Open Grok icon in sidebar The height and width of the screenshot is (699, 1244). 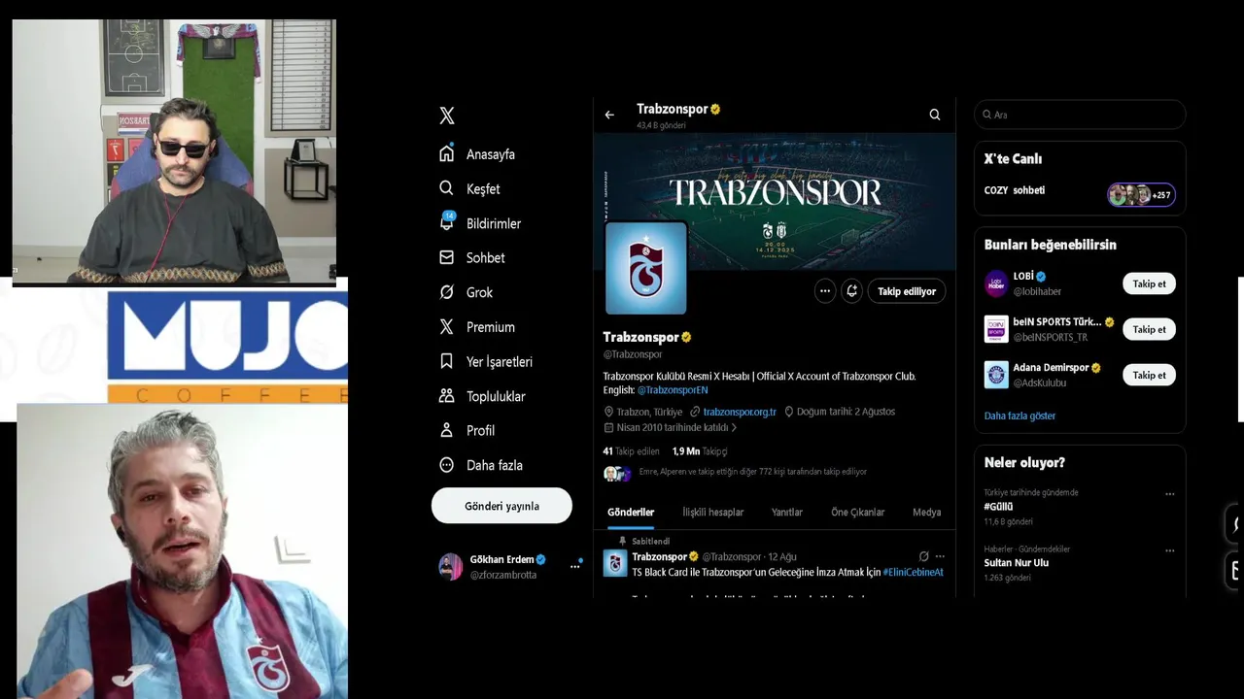(x=447, y=292)
